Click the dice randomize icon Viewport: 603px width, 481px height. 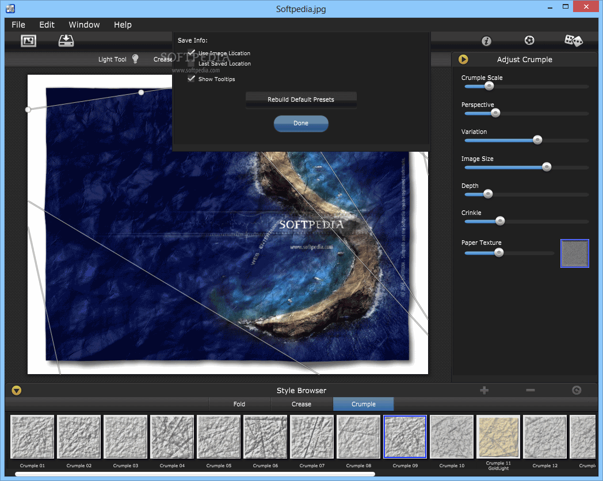(573, 40)
